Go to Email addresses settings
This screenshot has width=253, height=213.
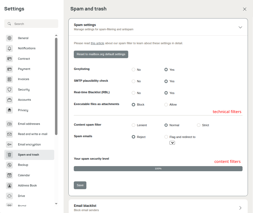coord(29,124)
